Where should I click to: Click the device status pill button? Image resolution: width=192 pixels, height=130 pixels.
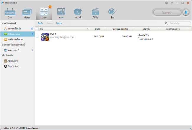[167, 13]
